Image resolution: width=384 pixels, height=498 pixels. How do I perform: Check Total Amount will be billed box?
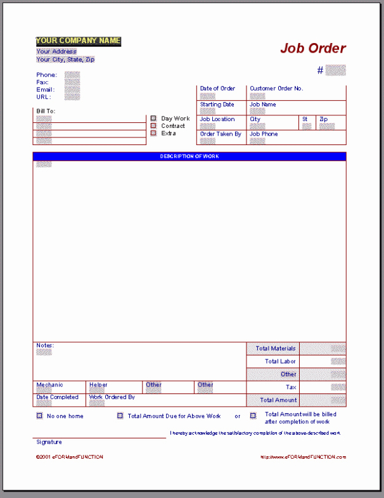pyautogui.click(x=253, y=416)
